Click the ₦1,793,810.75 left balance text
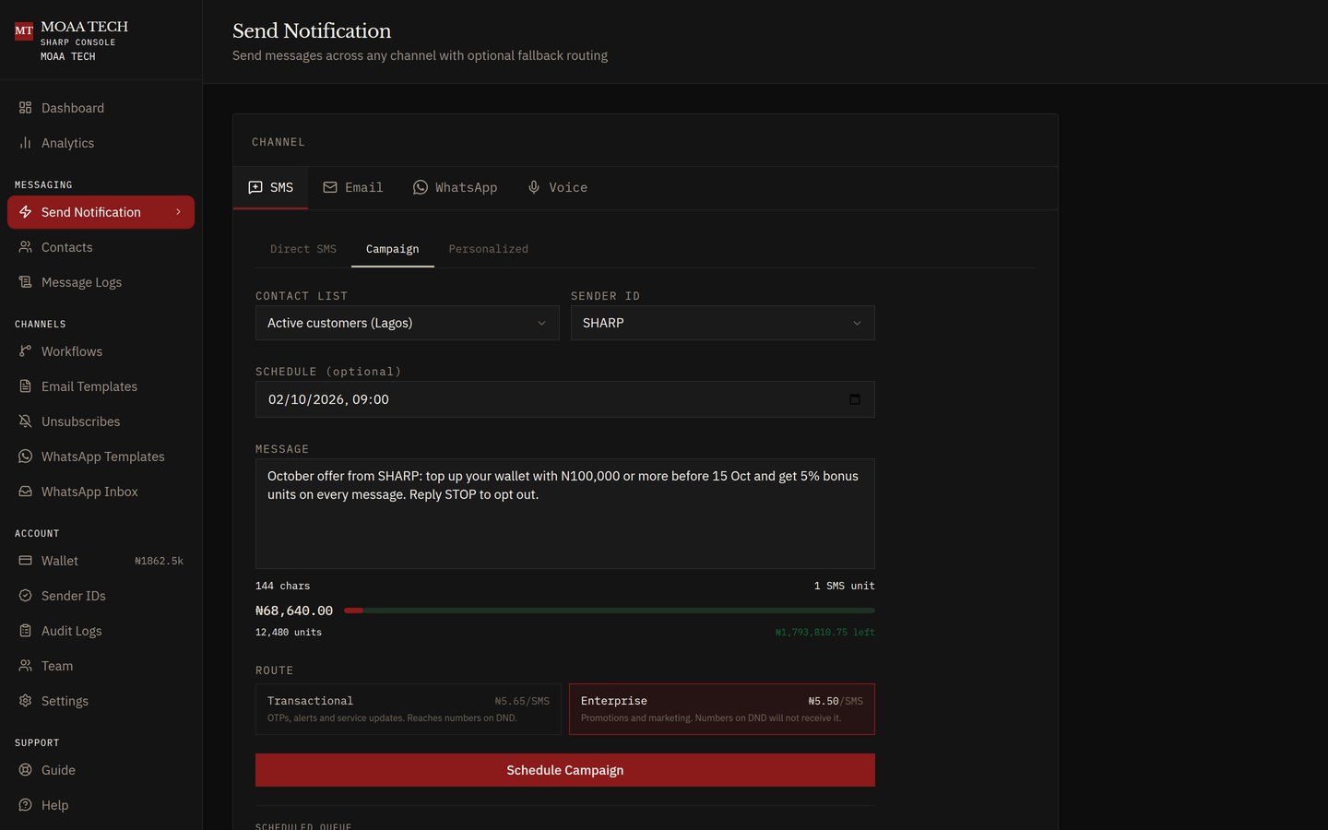Screen dimensions: 1328x830 pos(825,633)
